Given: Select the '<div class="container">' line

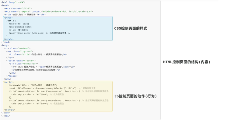Looking at the screenshot, I should click(x=23, y=64).
